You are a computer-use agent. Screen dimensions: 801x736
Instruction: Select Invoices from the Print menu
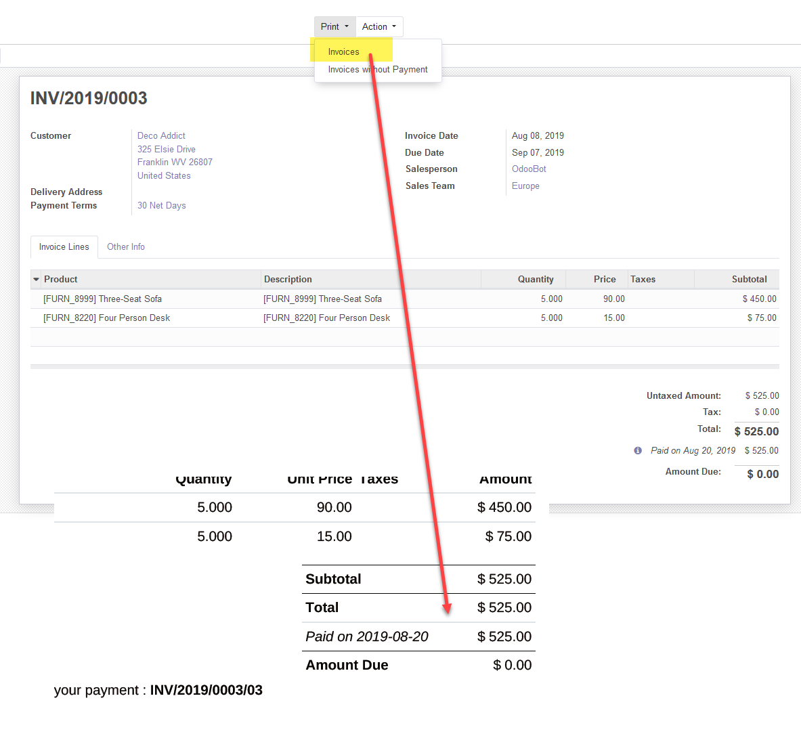point(344,52)
